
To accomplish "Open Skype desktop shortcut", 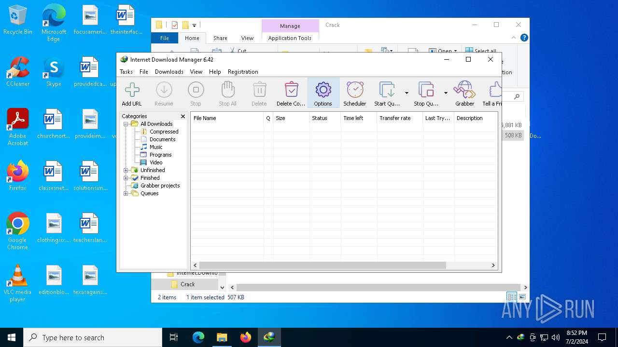I will coord(54,72).
